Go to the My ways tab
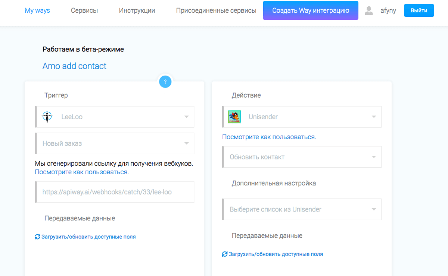Viewport: 448px width, 276px height. click(x=37, y=10)
